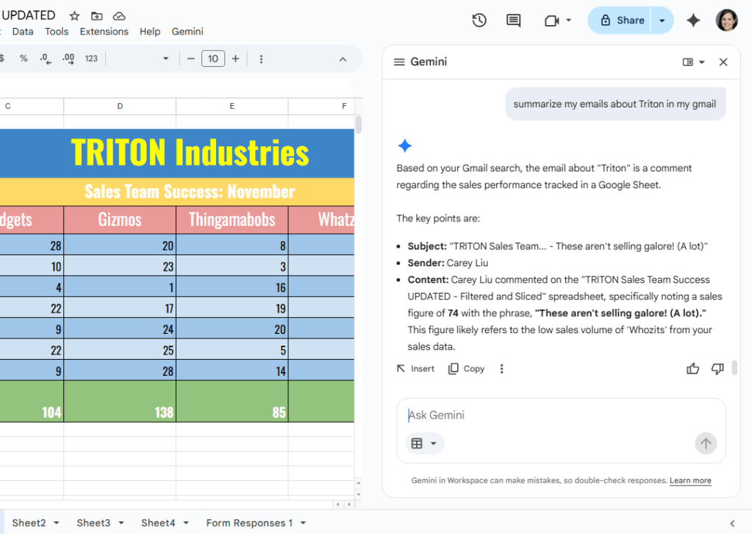The width and height of the screenshot is (752, 534).
Task: Open the Sheet3 tab dropdown arrow
Action: point(121,523)
